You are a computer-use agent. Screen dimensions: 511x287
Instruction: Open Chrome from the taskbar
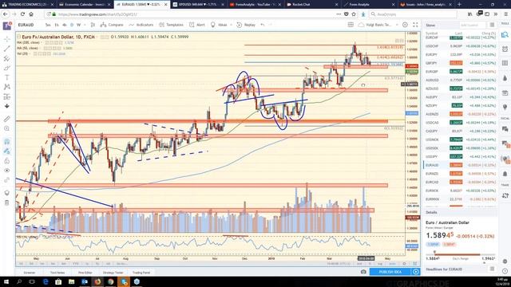[110, 281]
